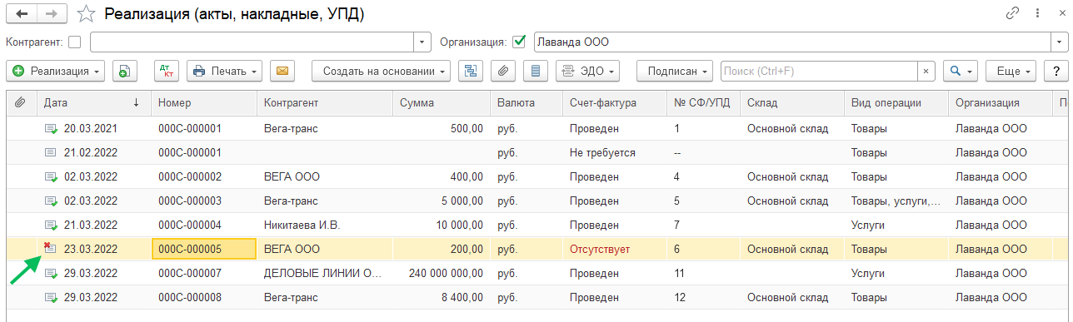The width and height of the screenshot is (1073, 322).
Task: Open the Еще menu
Action: click(x=1011, y=72)
